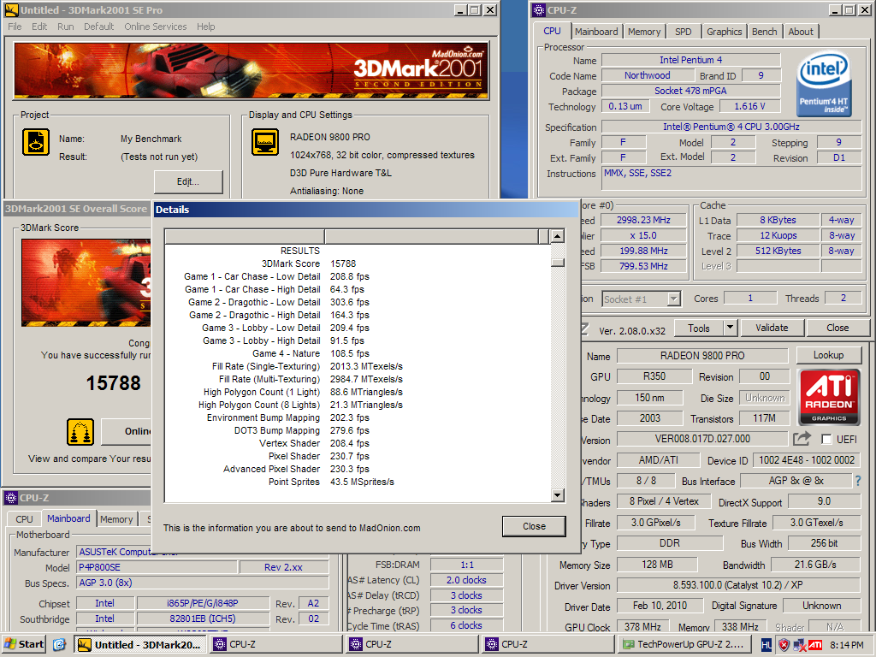Click the Online ResultBrowser trees icon
This screenshot has height=657, width=876.
pos(80,432)
